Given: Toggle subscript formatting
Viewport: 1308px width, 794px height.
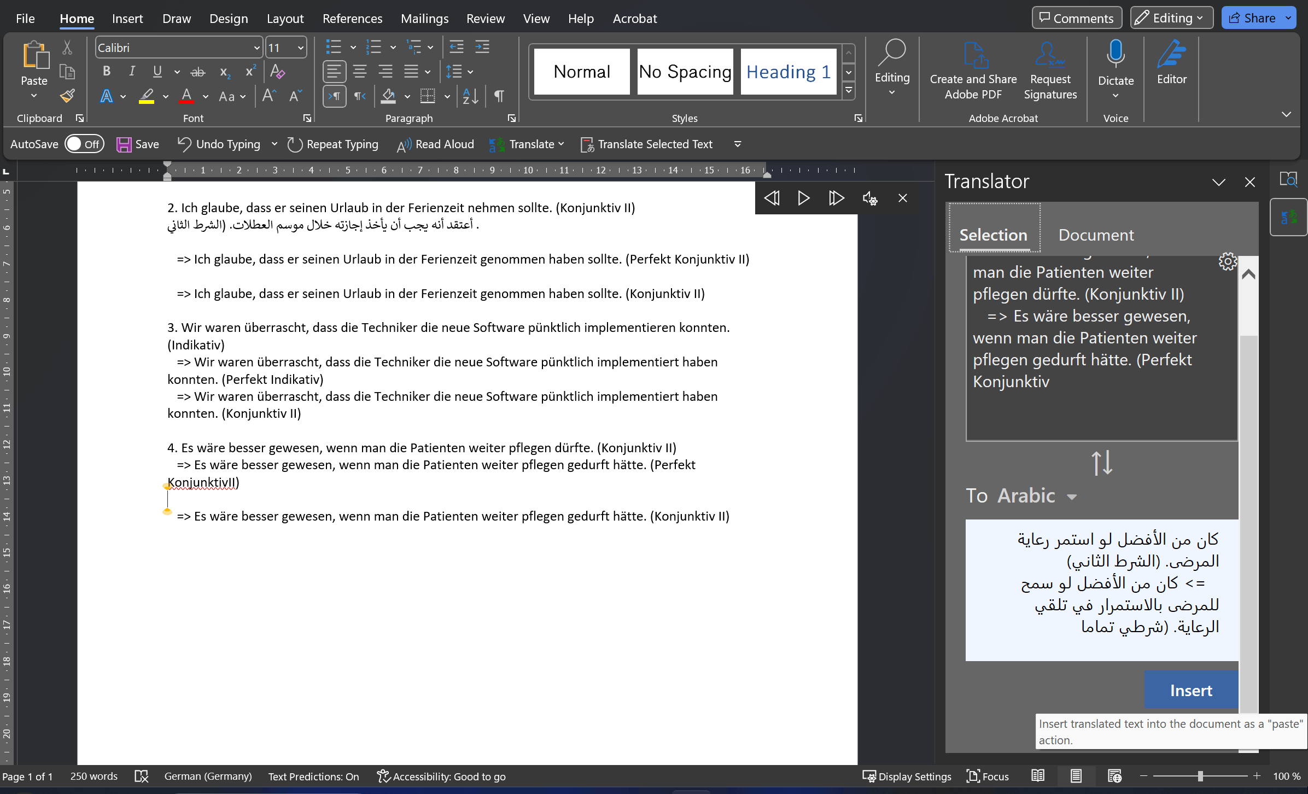Looking at the screenshot, I should click(x=225, y=72).
